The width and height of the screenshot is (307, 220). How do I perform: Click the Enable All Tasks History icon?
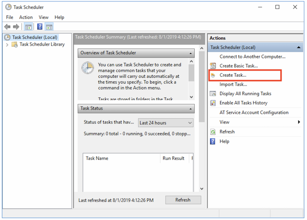tap(213, 103)
